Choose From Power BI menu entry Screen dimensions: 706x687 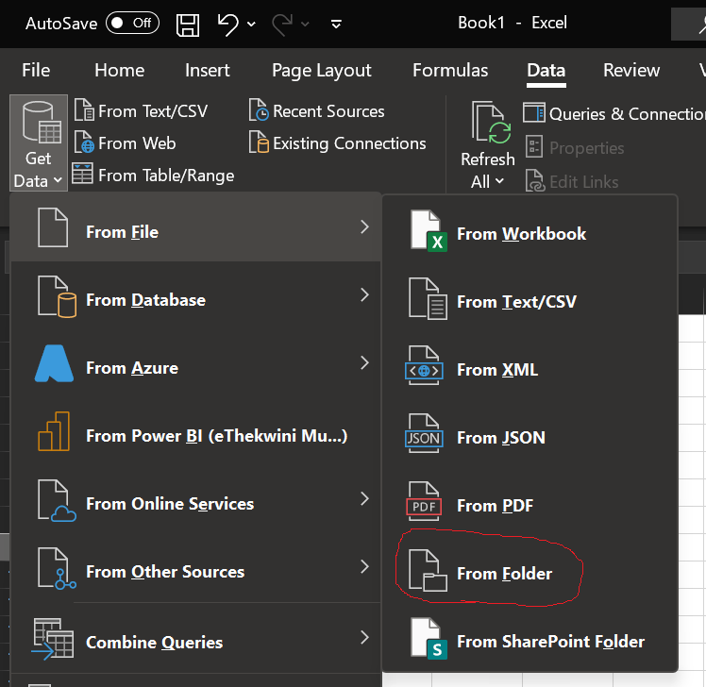pyautogui.click(x=215, y=436)
